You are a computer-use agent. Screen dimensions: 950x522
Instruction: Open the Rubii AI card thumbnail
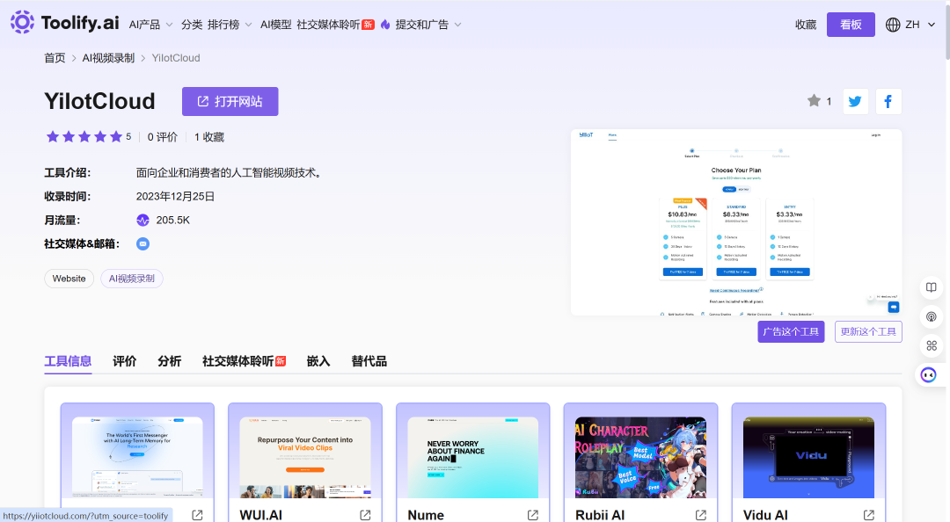tap(641, 457)
